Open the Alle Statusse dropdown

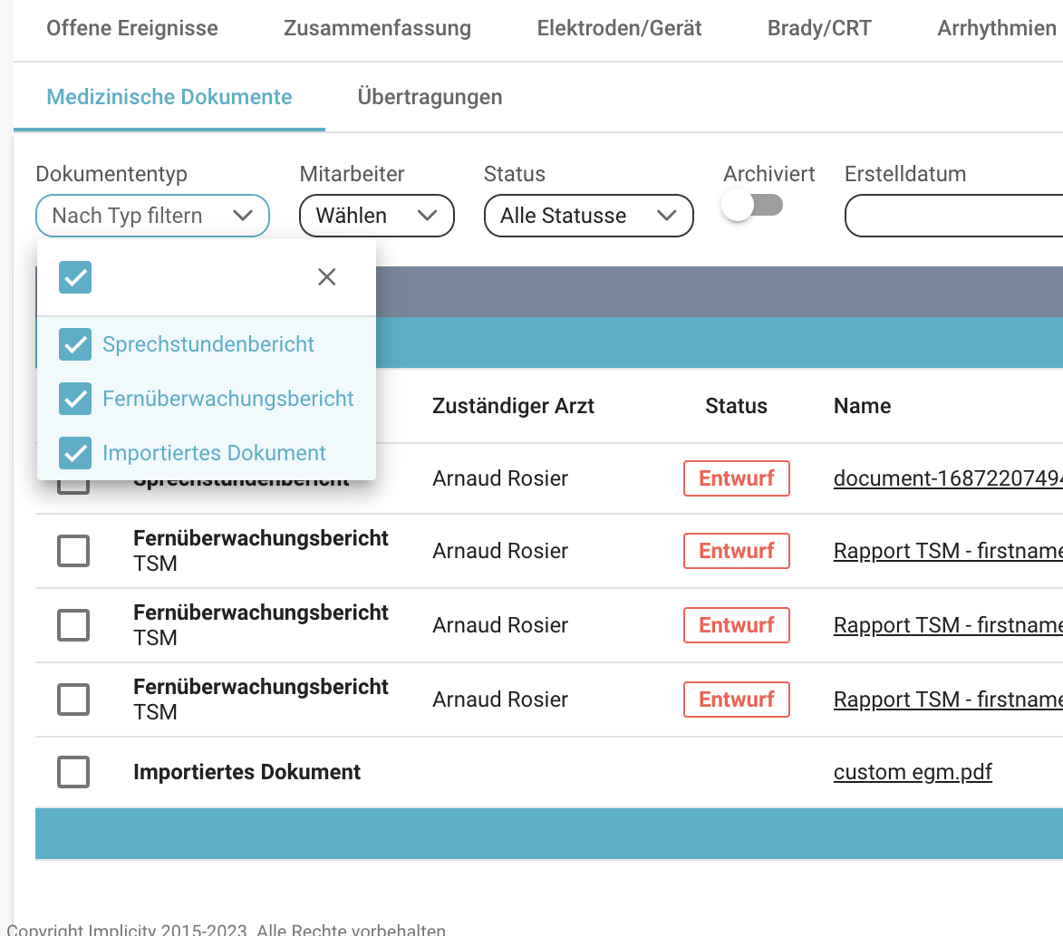(588, 216)
